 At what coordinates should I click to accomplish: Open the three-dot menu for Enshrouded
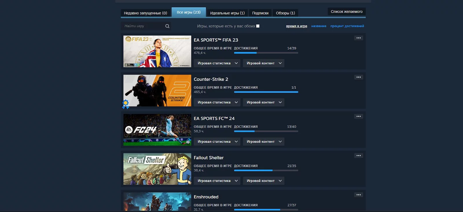click(x=359, y=195)
